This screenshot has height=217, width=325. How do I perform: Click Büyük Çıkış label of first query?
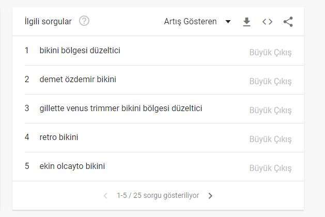click(270, 52)
